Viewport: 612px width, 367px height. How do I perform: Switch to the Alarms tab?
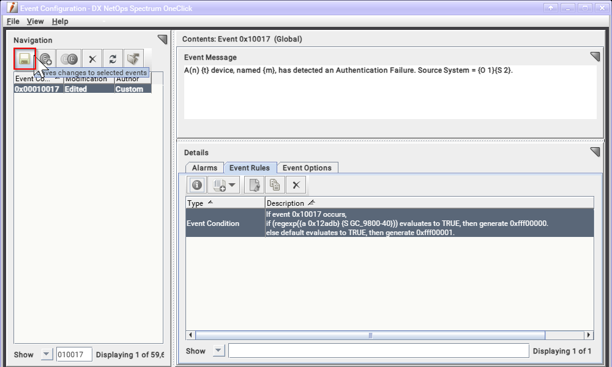(x=204, y=168)
